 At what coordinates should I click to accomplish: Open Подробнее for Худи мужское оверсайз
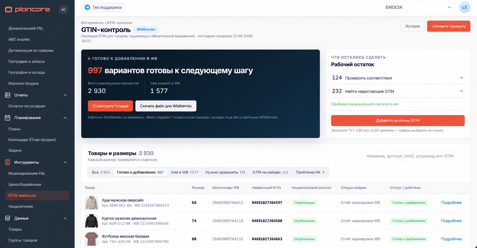pyautogui.click(x=451, y=203)
